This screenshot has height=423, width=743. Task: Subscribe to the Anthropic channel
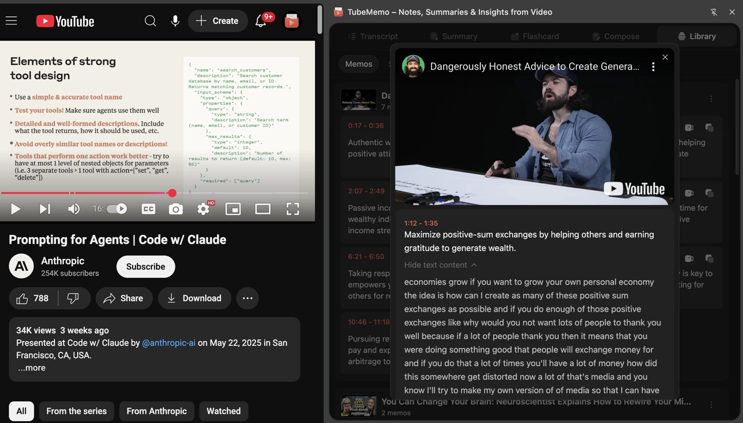click(x=146, y=266)
